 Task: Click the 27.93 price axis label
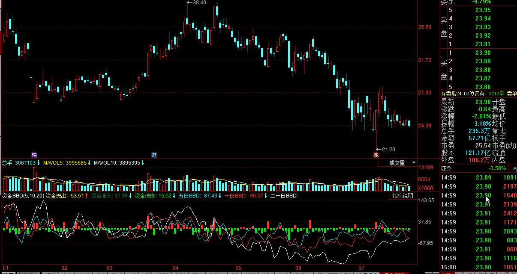[x=425, y=93]
